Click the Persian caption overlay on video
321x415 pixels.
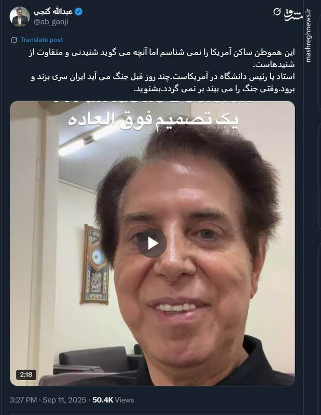[153, 120]
